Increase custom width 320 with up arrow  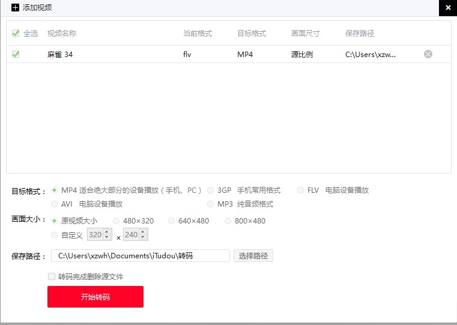[107, 232]
